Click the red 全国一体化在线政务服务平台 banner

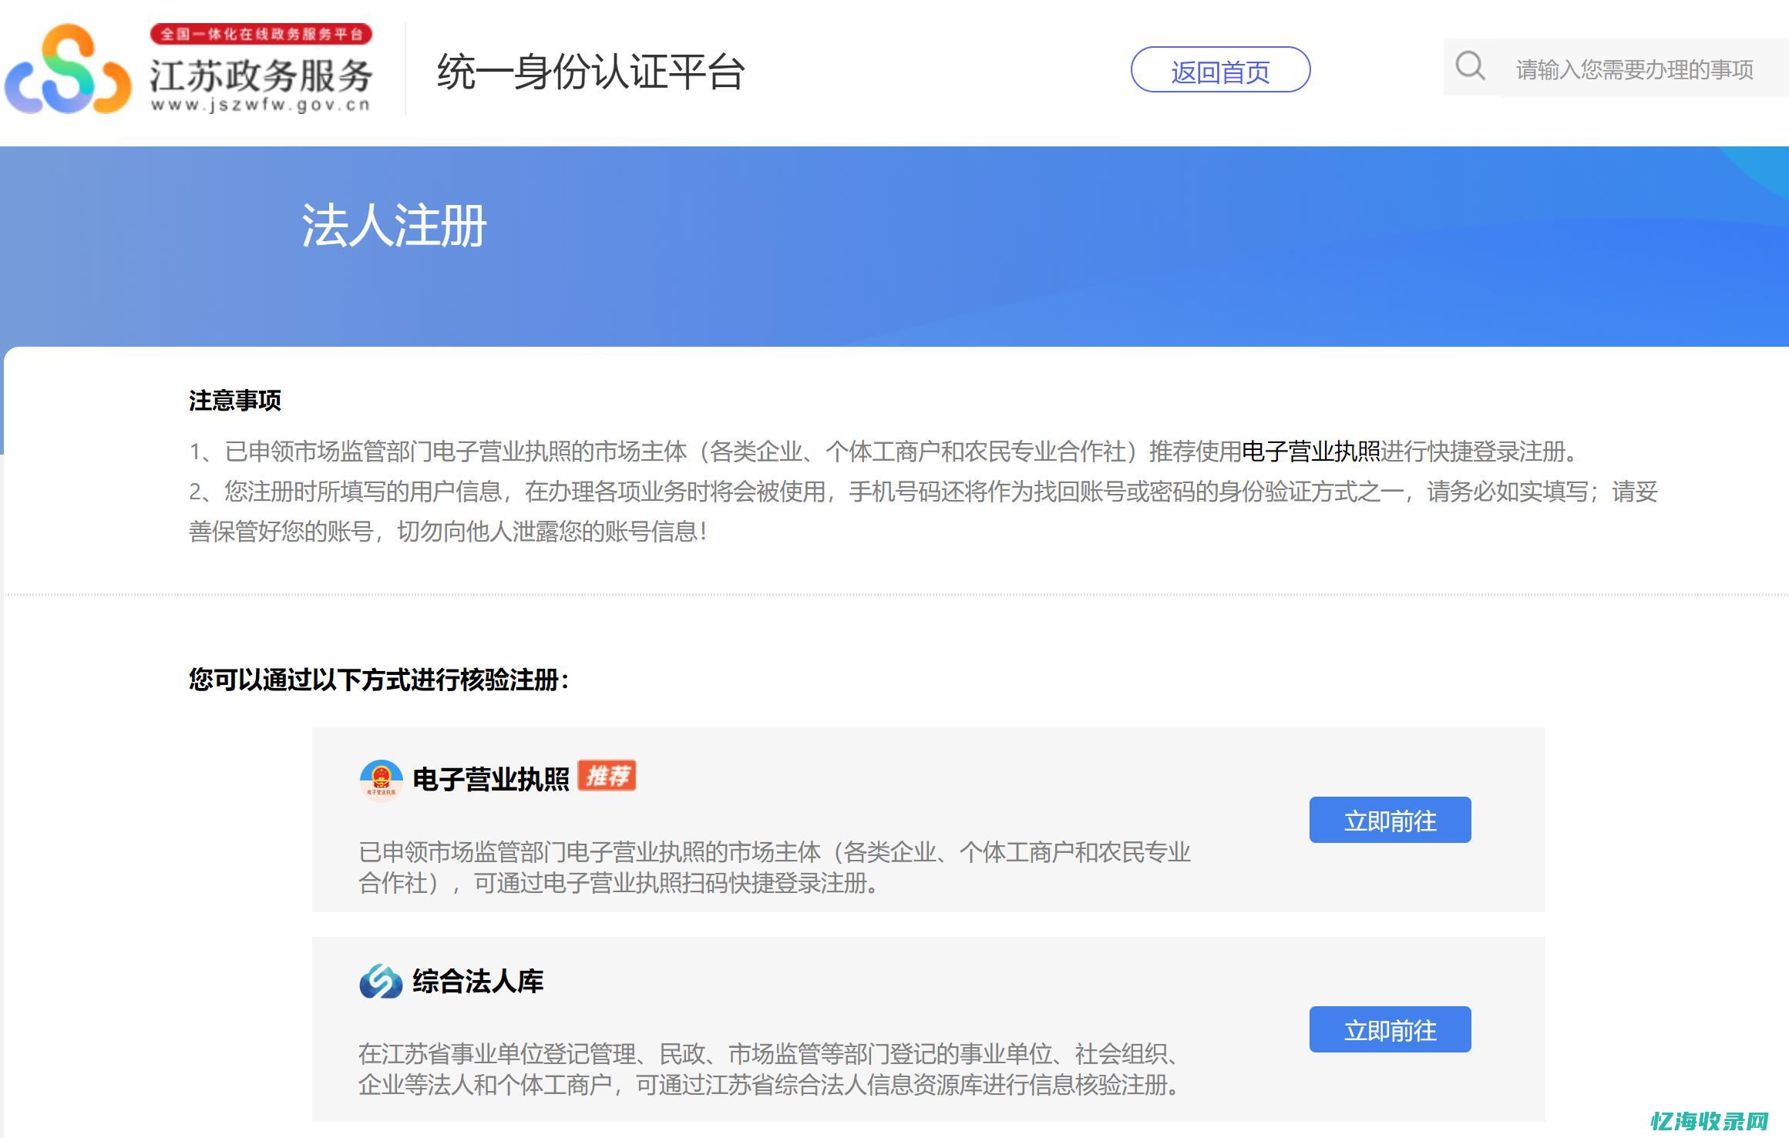pyautogui.click(x=266, y=32)
